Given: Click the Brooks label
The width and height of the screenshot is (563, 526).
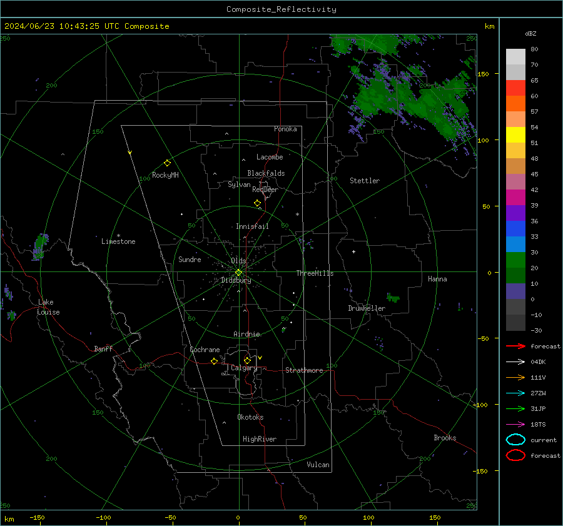Looking at the screenshot, I should tap(445, 438).
